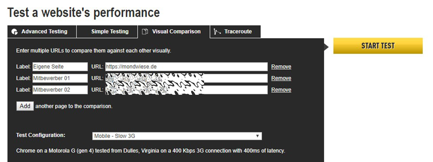
Task: Click the Mitbewerber 02 URL field
Action: pyautogui.click(x=186, y=90)
